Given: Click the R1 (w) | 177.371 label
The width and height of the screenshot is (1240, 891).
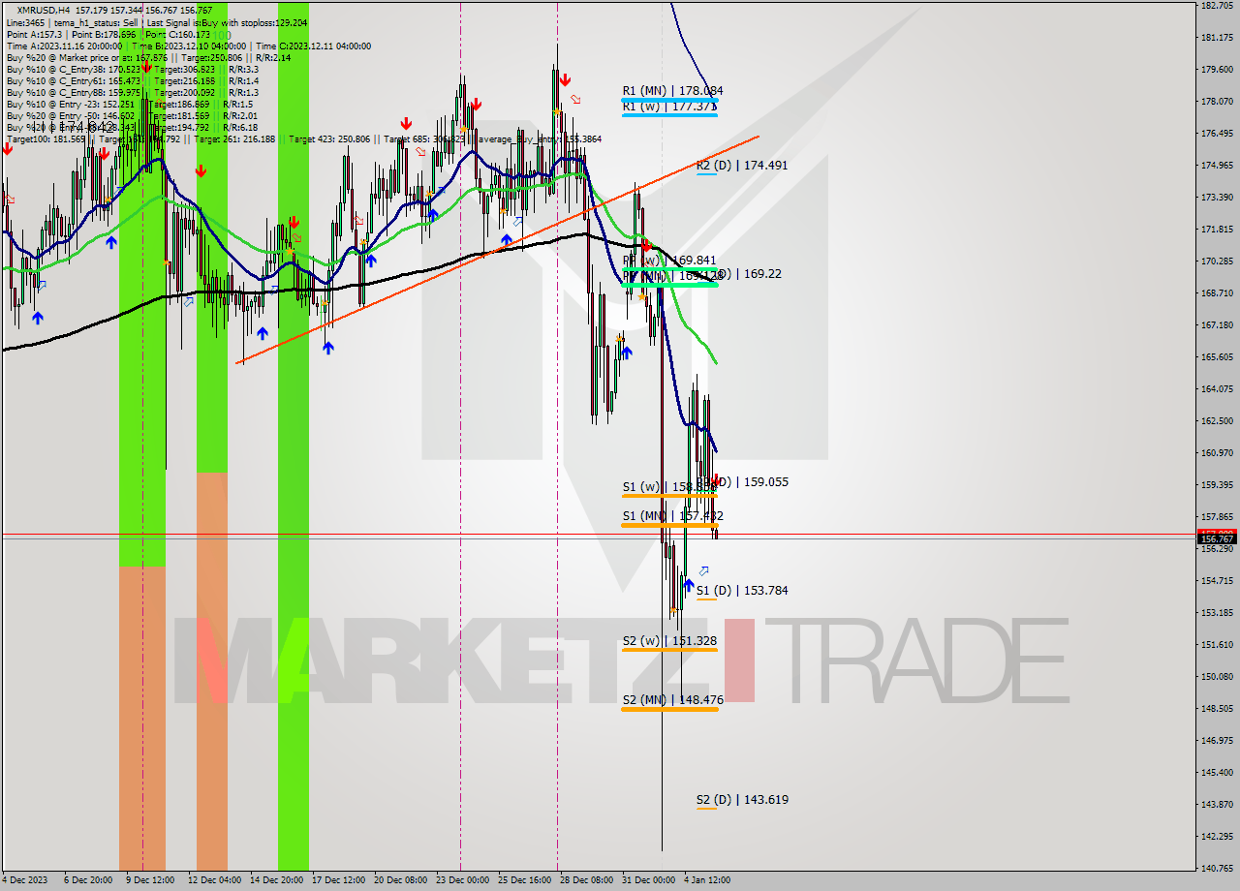Looking at the screenshot, I should pyautogui.click(x=669, y=106).
